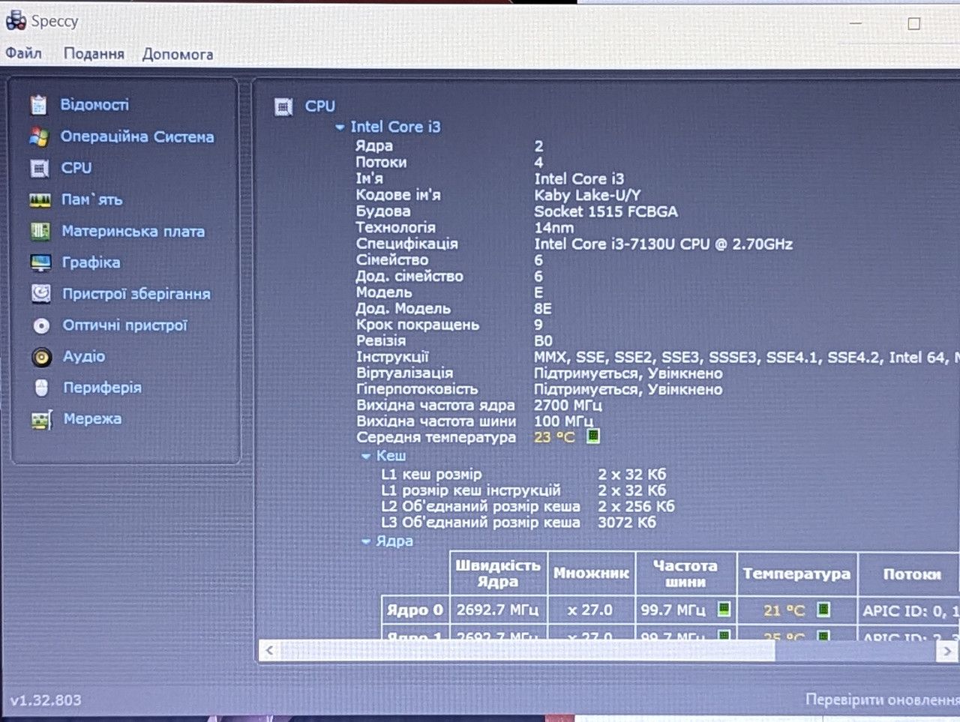960x722 pixels.
Task: Open the Відомості summary icon
Action: pos(39,105)
